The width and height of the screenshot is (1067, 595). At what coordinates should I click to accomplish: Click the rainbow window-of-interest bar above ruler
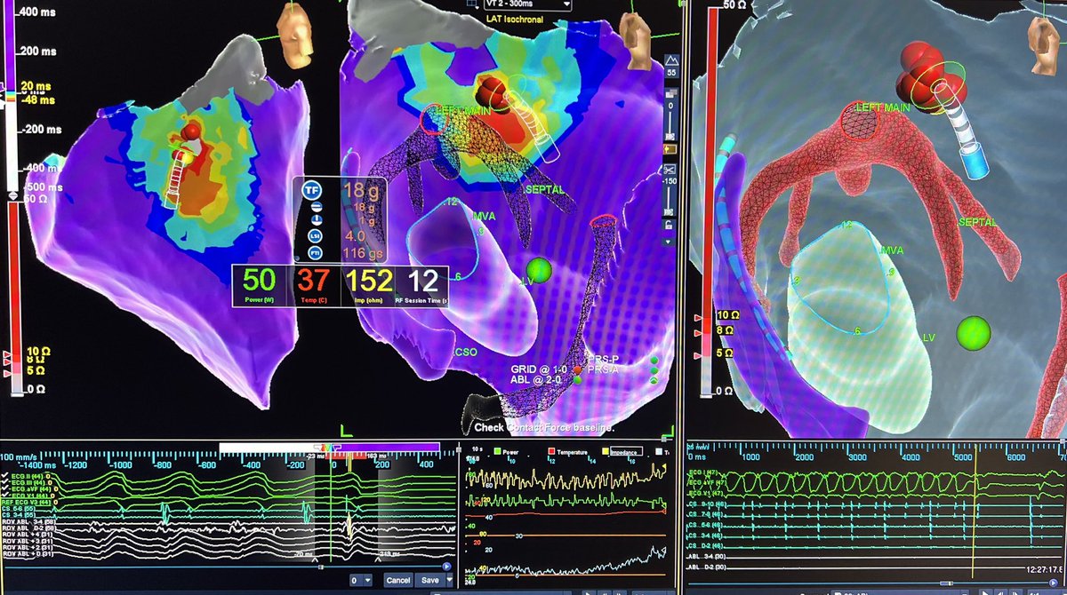tap(330, 447)
